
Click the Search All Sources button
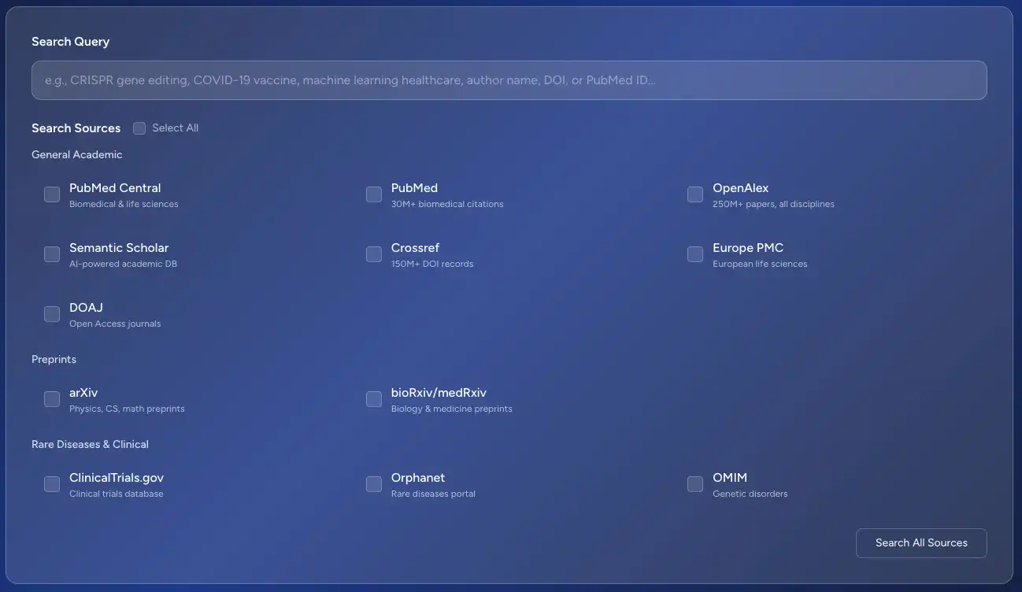coord(921,543)
